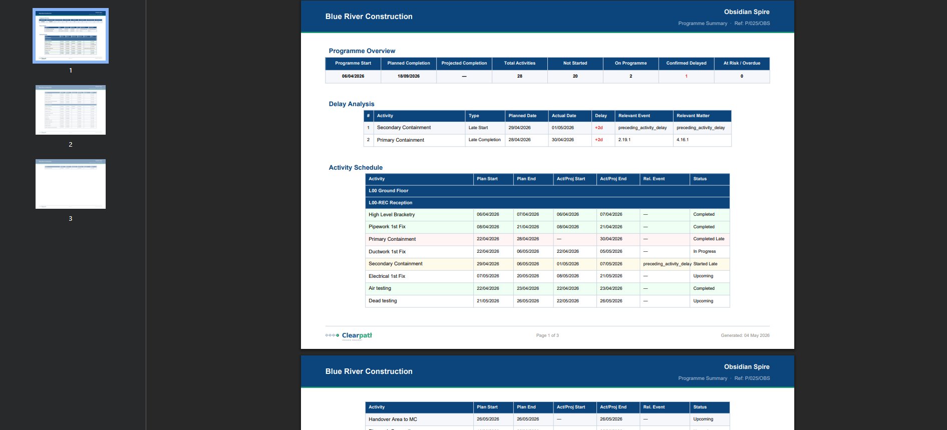Click the planned completion date 18/09/2026
Image resolution: width=947 pixels, height=430 pixels.
pos(409,77)
